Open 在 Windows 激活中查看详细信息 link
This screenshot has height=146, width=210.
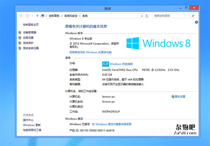[x=112, y=124]
